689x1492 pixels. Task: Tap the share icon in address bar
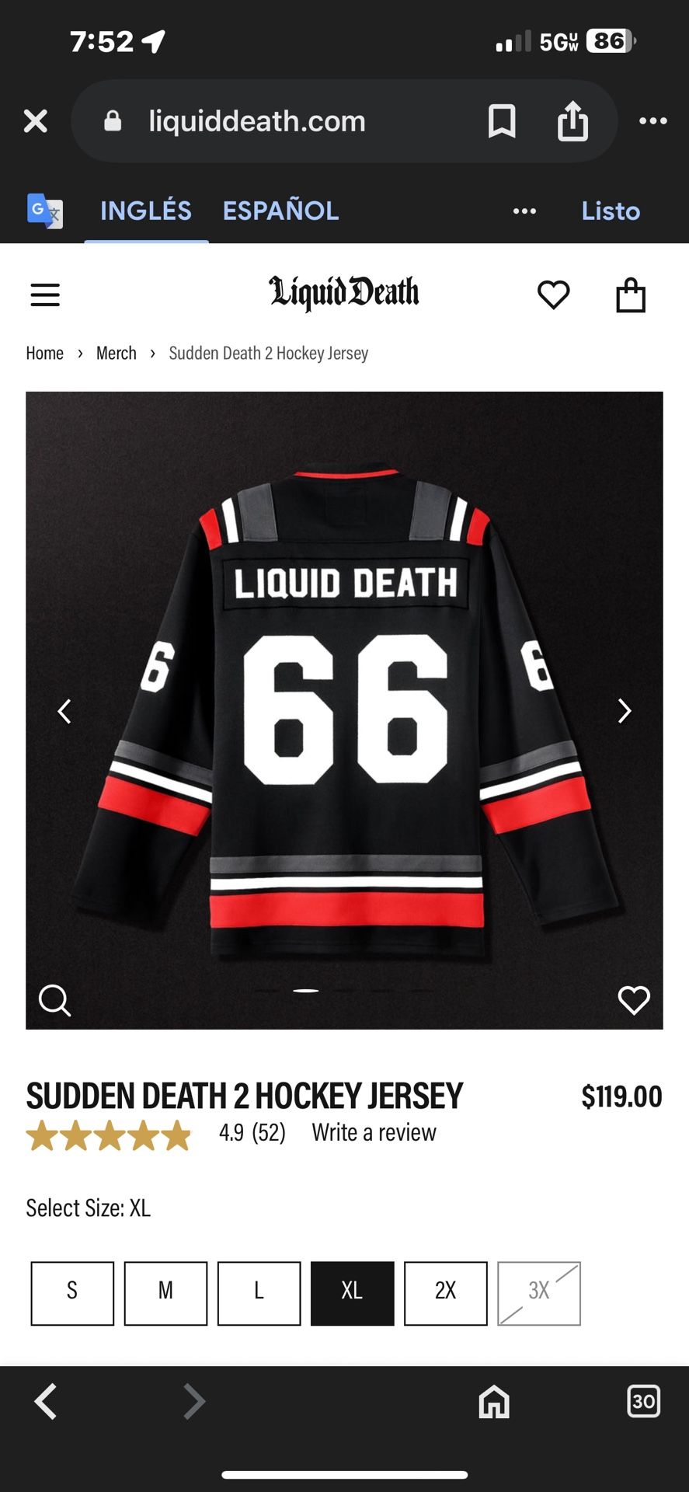pos(573,121)
